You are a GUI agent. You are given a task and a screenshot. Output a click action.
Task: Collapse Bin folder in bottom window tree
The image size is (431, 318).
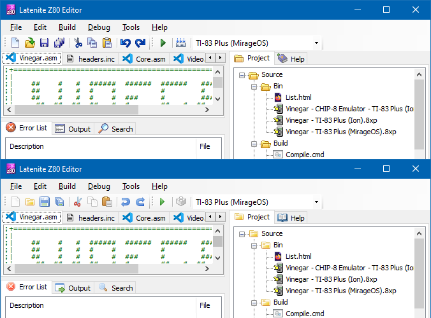(x=254, y=245)
